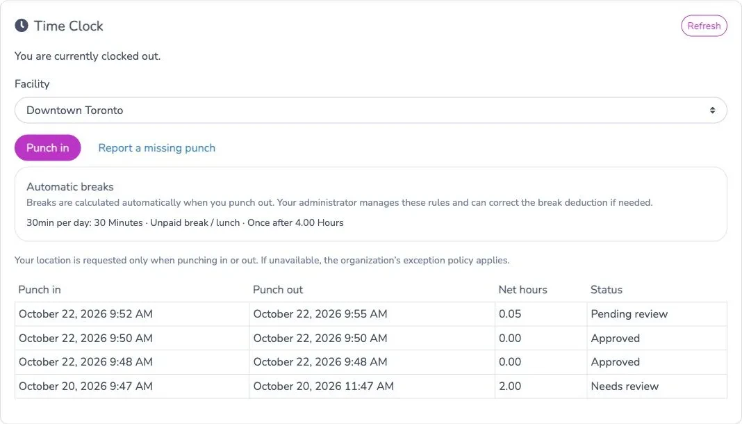Click the Facility label
742x424 pixels.
[x=32, y=84]
